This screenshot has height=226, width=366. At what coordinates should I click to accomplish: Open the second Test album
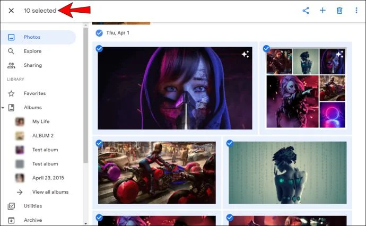45,163
